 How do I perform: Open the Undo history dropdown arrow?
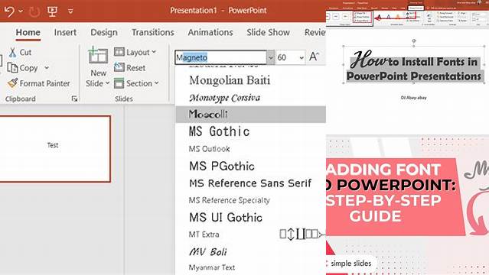[21, 11]
